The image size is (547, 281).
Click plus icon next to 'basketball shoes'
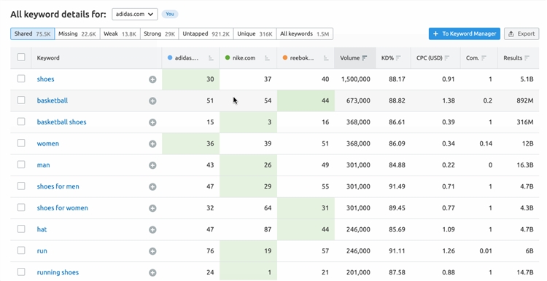point(152,122)
